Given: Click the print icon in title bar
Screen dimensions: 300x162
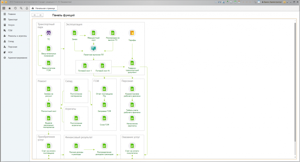Looking at the screenshot, I should click(219, 2).
